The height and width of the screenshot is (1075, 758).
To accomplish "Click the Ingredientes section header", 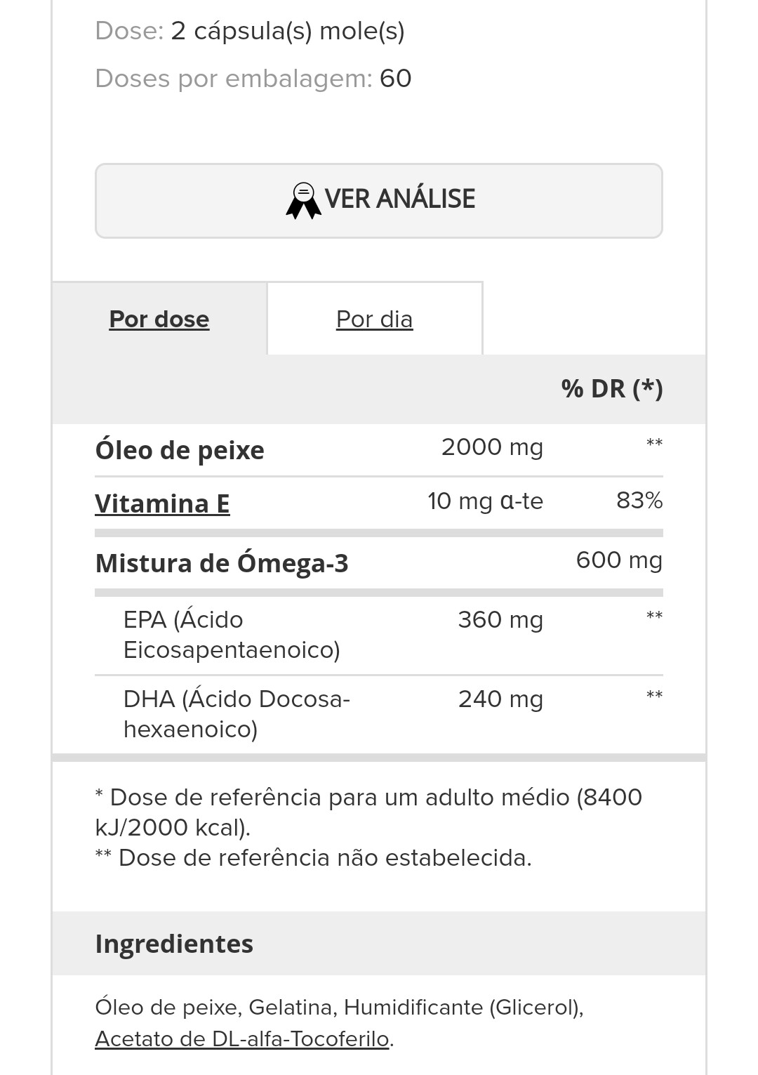I will [174, 944].
